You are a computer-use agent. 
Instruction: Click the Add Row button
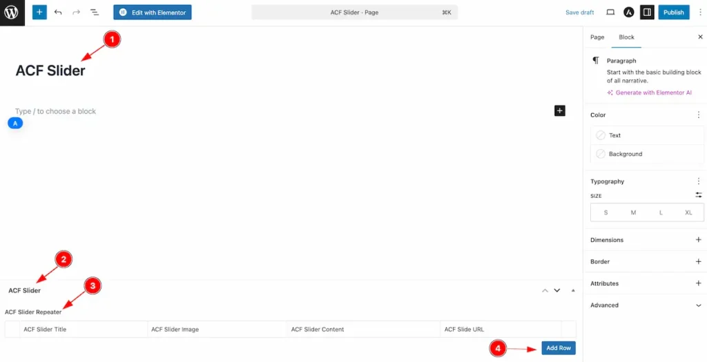pos(559,348)
